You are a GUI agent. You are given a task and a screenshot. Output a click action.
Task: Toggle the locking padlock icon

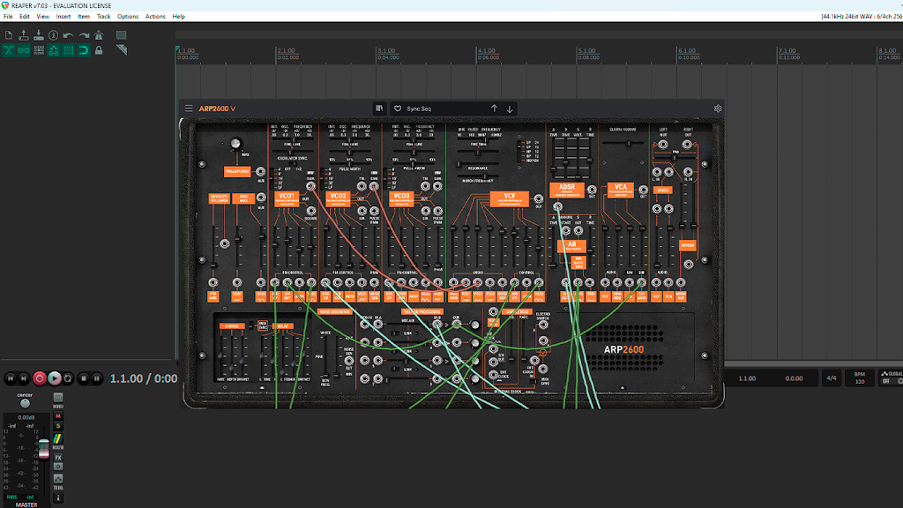pyautogui.click(x=99, y=50)
